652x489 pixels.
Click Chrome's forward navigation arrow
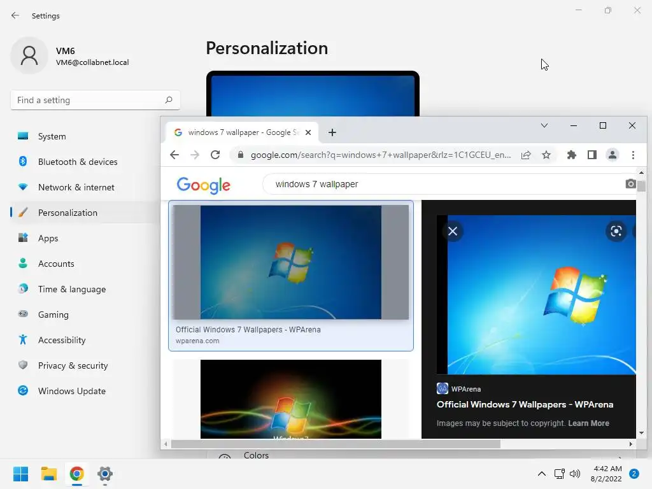[195, 155]
